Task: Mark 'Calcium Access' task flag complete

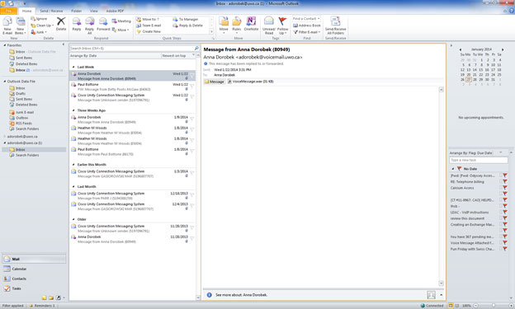Action: (x=505, y=188)
